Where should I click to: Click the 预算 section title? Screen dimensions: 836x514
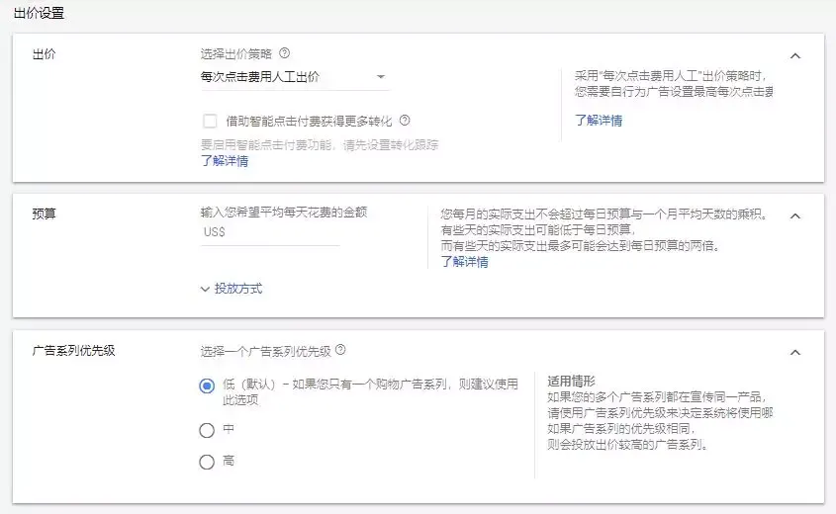tap(44, 214)
